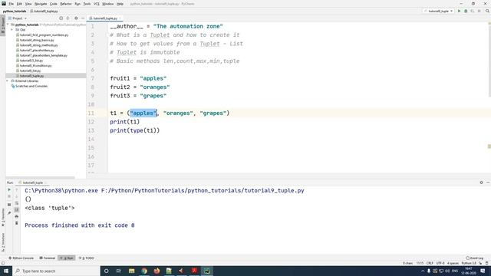The width and height of the screenshot is (491, 276).
Task: Open the Help menu
Action: point(120,4)
